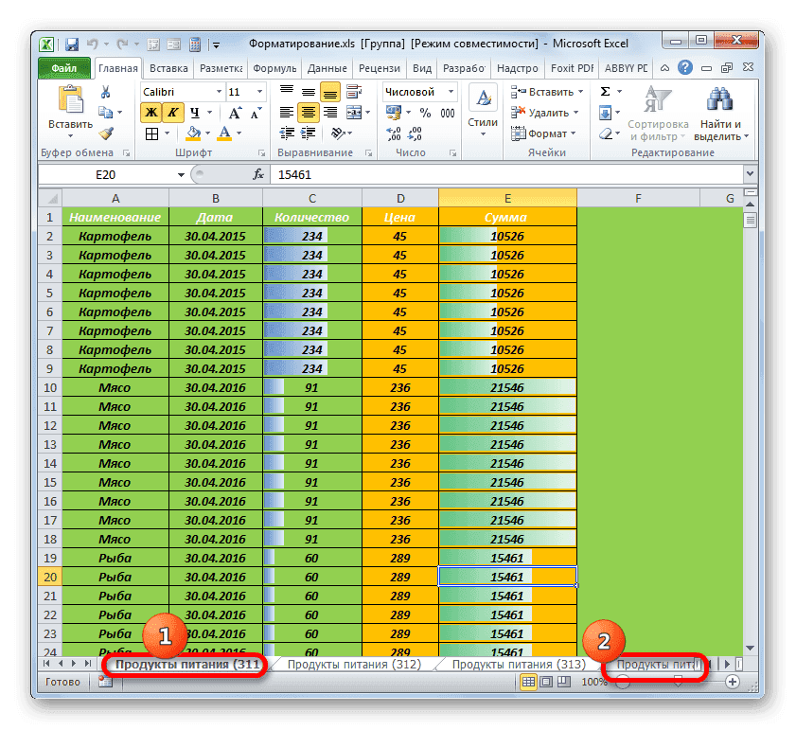The height and width of the screenshot is (730, 796).
Task: Click the Save icon in quick access toolbar
Action: pyautogui.click(x=71, y=44)
